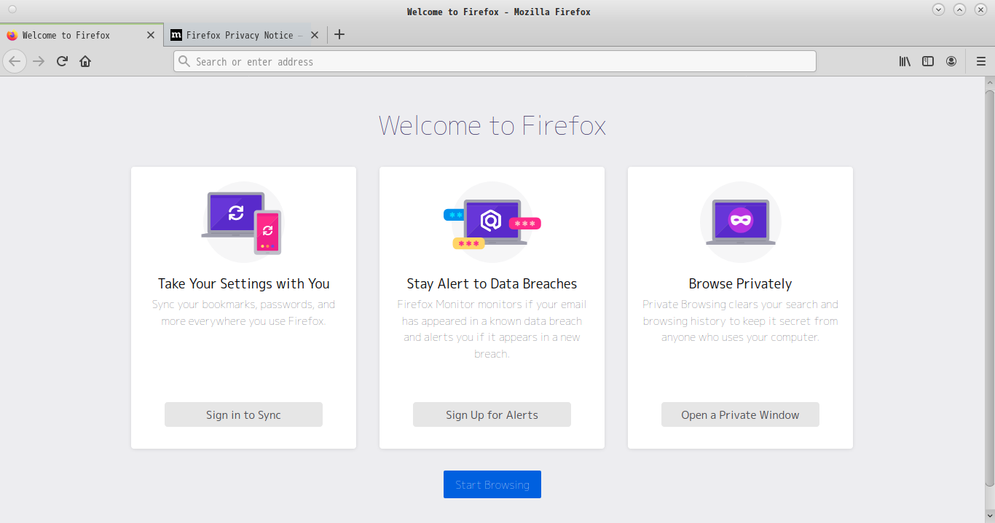Image resolution: width=995 pixels, height=523 pixels.
Task: Click the Start Browsing button
Action: 492,484
